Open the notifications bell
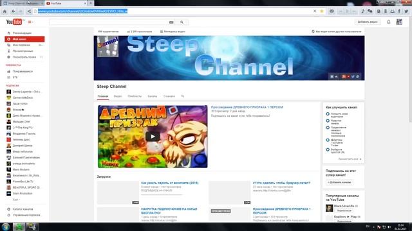Viewport: 412px width, 231px height. 389,22
